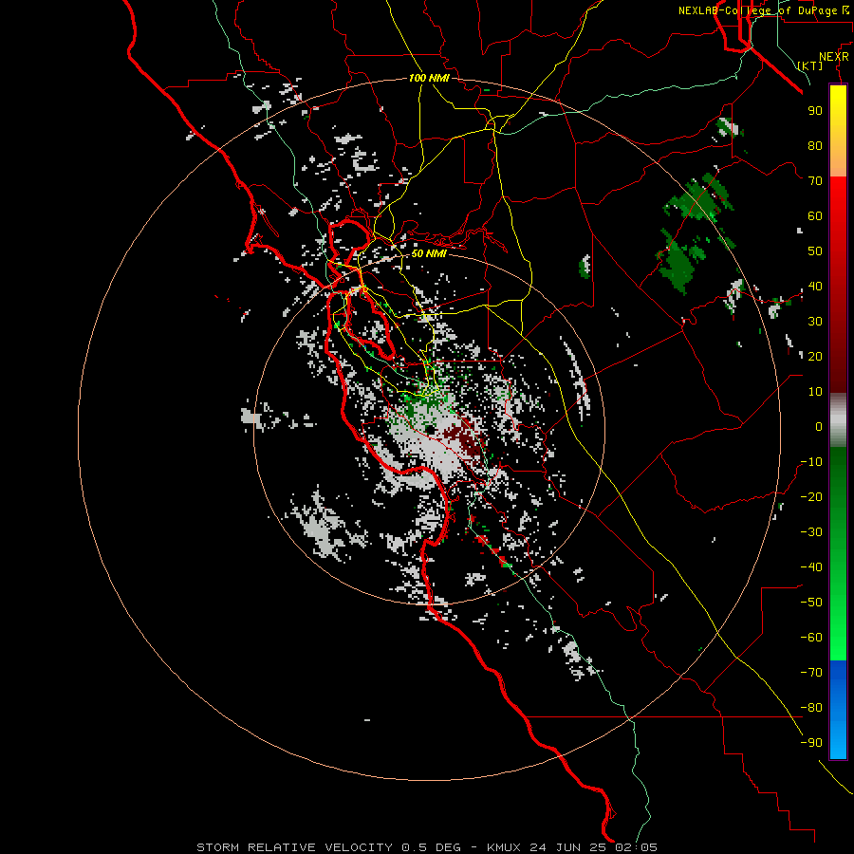Click the -90 label on the velocity scale
Viewport: 854px width, 854px height.
(811, 742)
